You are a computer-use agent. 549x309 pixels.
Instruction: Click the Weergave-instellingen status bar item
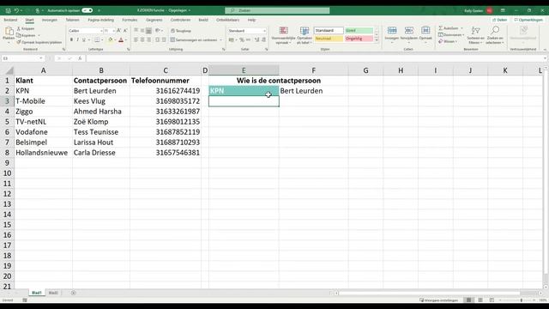438,300
